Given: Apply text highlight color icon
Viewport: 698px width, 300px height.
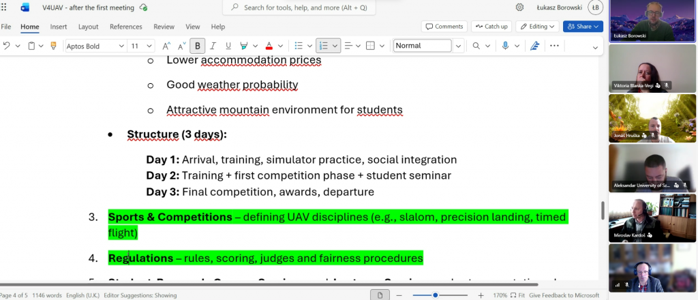Looking at the screenshot, I should [x=244, y=46].
